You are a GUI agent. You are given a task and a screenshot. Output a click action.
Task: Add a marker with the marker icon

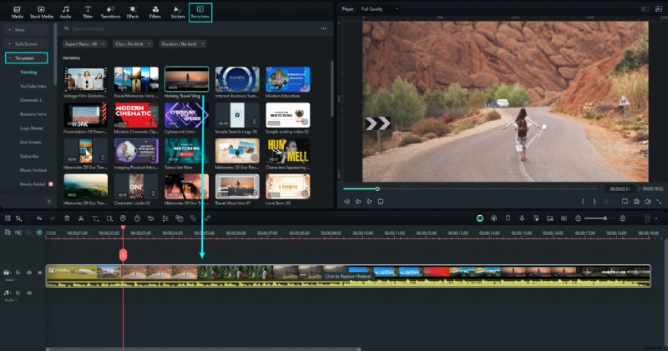pyautogui.click(x=508, y=218)
